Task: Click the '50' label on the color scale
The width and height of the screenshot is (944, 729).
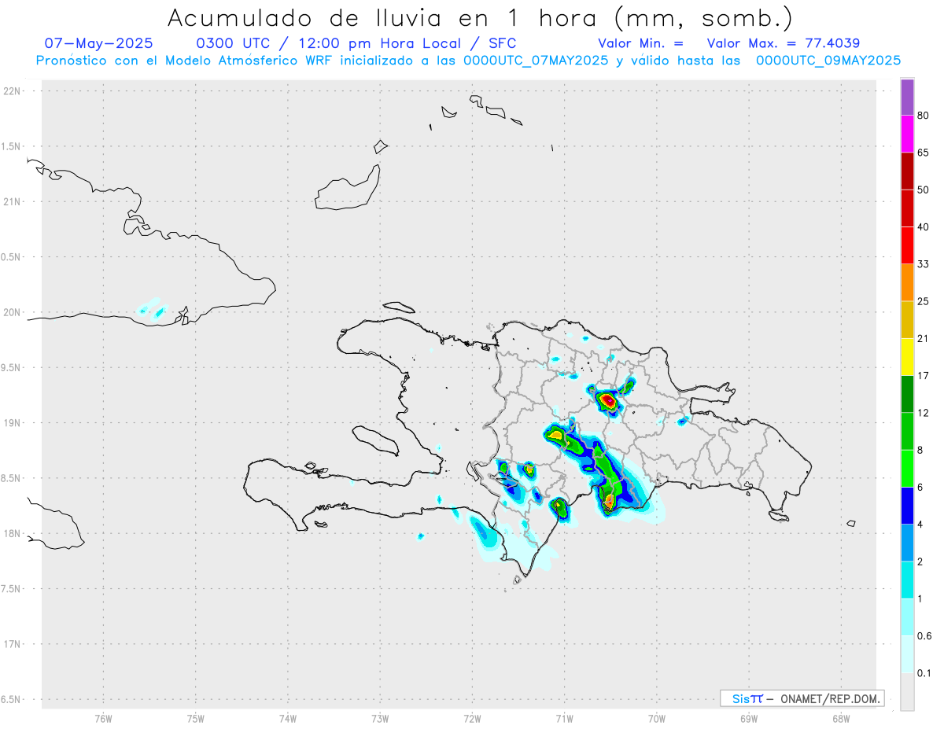Action: click(x=924, y=190)
